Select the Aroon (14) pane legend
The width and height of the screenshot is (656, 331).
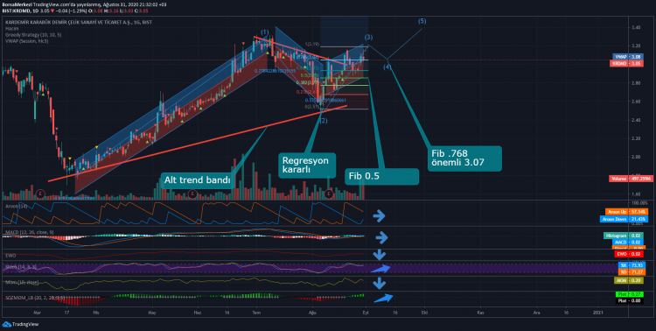(x=17, y=206)
